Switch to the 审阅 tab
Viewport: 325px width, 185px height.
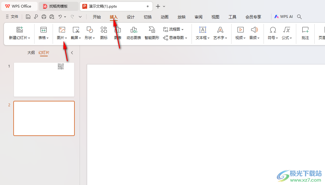coord(199,17)
